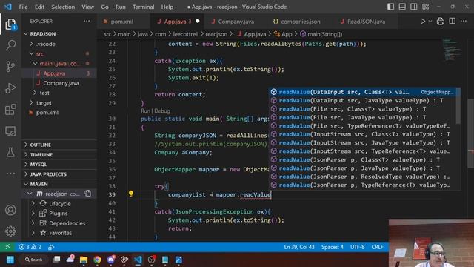Open run options dropdown arrow

tap(430, 22)
